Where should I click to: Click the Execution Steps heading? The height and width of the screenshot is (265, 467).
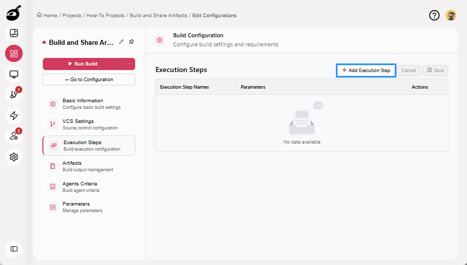[x=181, y=70]
